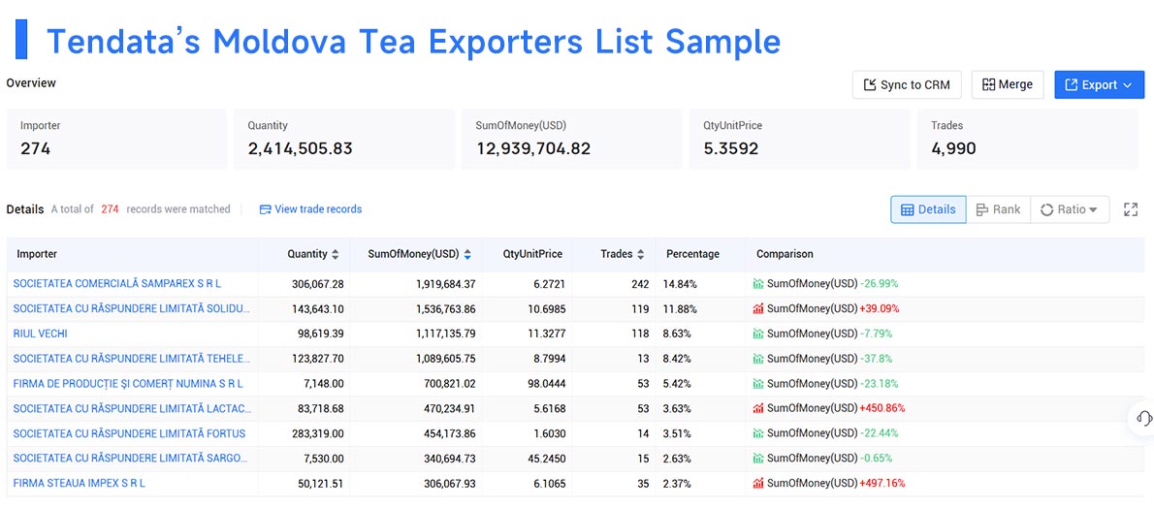Open View trade records link
Viewport: 1154px width, 509px height.
(x=310, y=208)
